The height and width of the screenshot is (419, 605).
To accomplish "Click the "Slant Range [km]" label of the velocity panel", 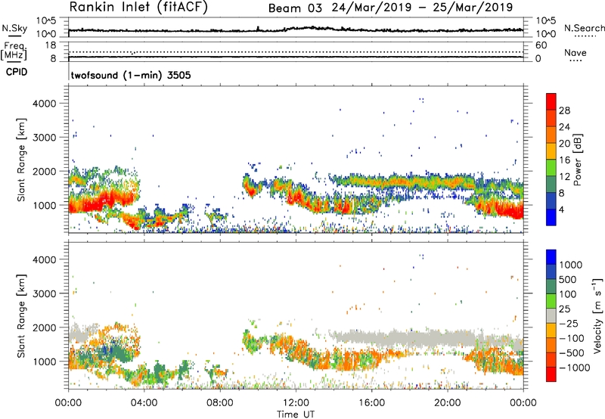I will pyautogui.click(x=21, y=316).
